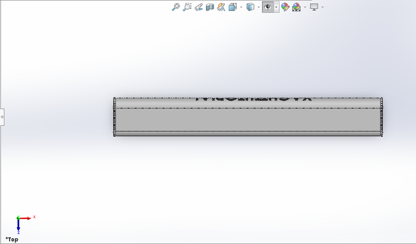Image resolution: width=416 pixels, height=244 pixels.
Task: Toggle the Section View tool
Action: tap(210, 7)
